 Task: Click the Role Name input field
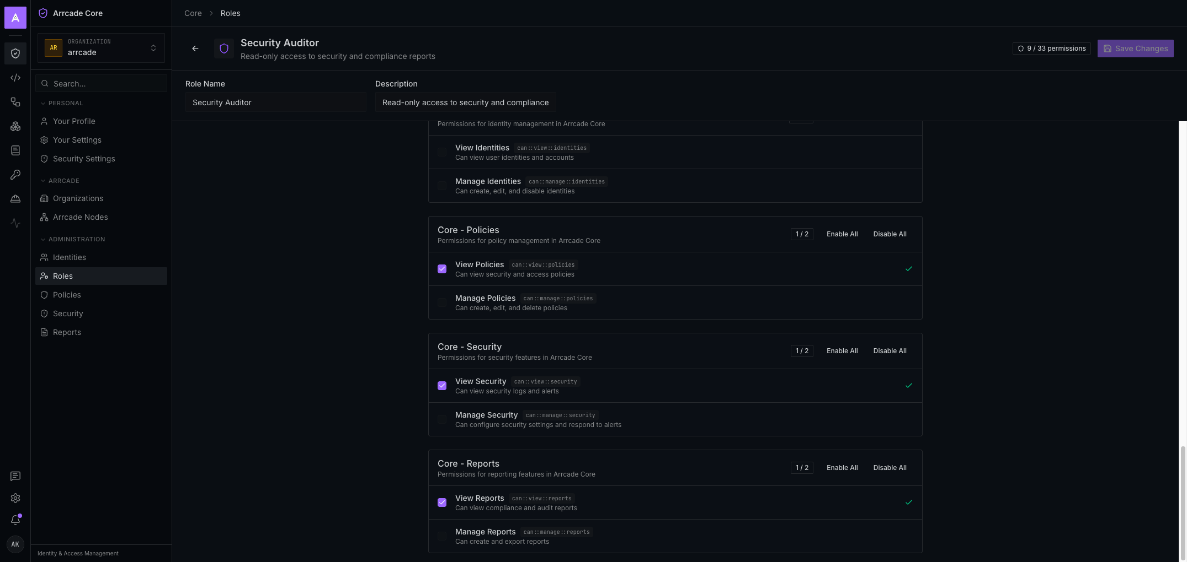tap(275, 102)
